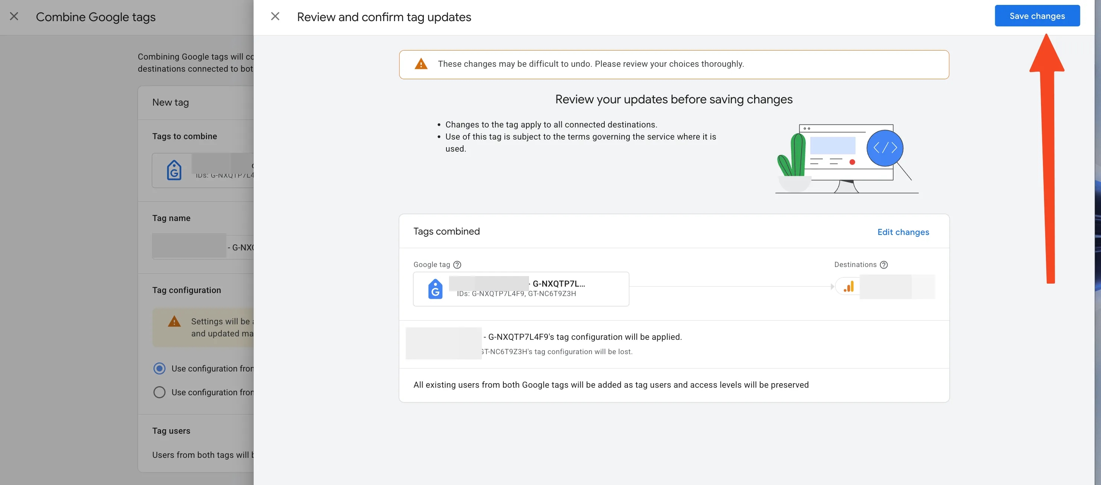Click the 'New tag' heading in background window
The width and height of the screenshot is (1101, 485).
pos(170,102)
